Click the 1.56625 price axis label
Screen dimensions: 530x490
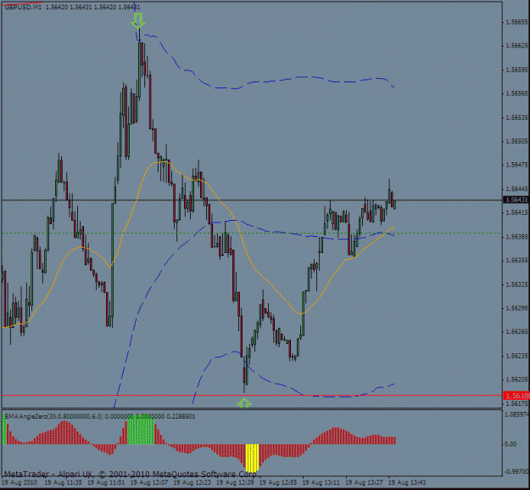(516, 45)
